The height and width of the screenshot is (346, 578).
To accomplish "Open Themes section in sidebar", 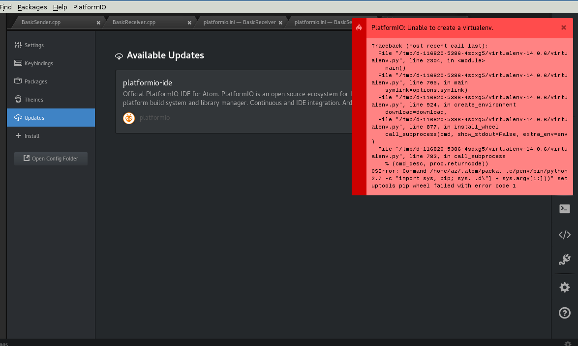I will click(x=51, y=100).
